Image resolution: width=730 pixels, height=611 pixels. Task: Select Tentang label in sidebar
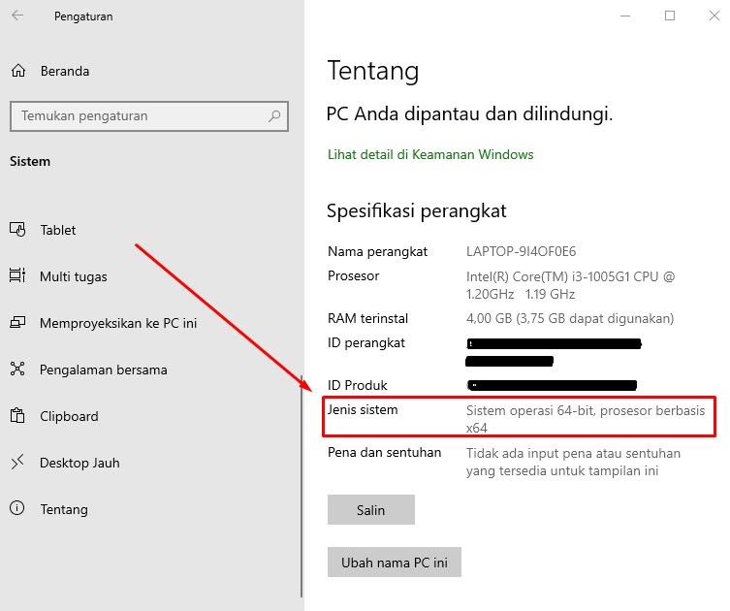pyautogui.click(x=64, y=509)
